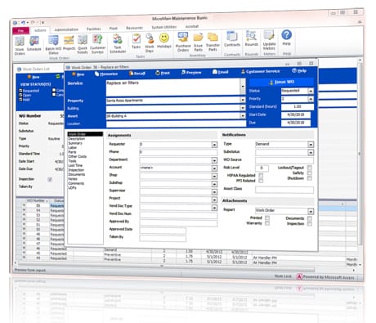Check the Documents attachment checkbox
The width and height of the screenshot is (376, 323).
coord(310,218)
